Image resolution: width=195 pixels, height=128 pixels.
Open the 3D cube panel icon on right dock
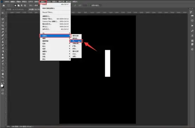[x=192, y=49]
